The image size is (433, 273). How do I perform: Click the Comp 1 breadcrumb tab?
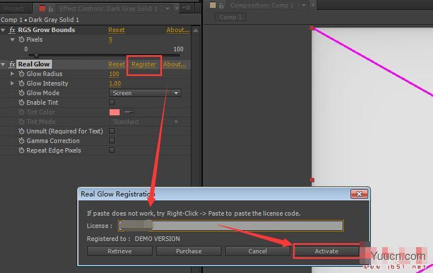point(230,17)
